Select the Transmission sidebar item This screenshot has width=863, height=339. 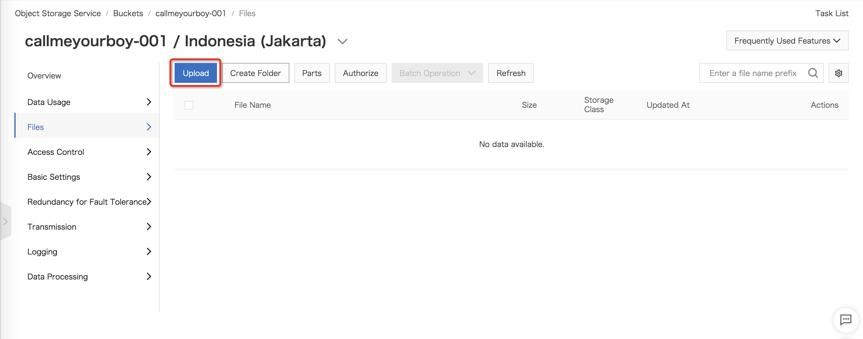pyautogui.click(x=52, y=227)
